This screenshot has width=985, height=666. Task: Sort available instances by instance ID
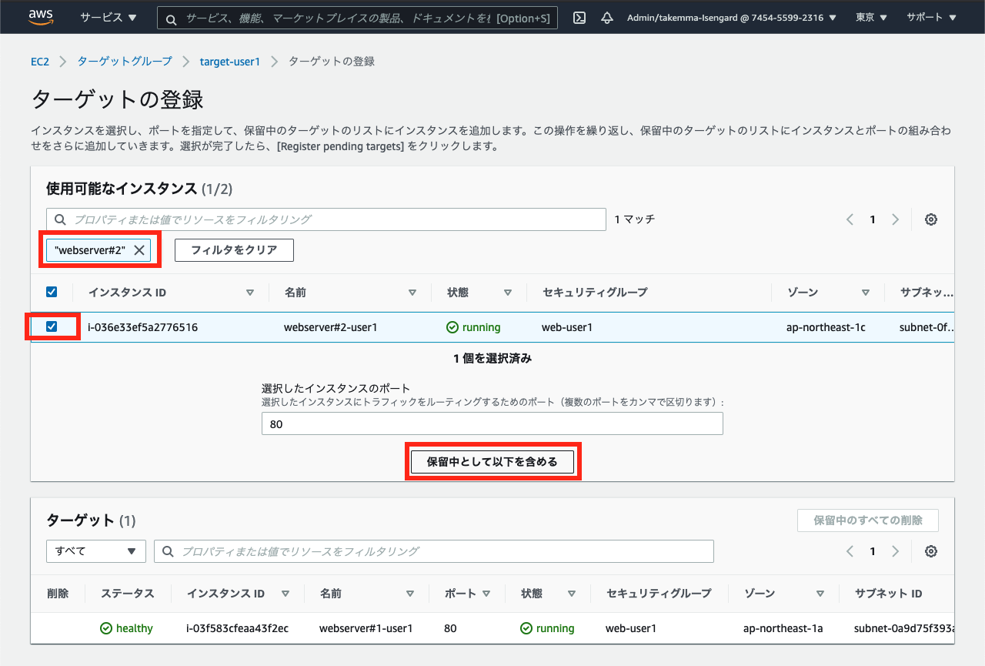pyautogui.click(x=249, y=293)
